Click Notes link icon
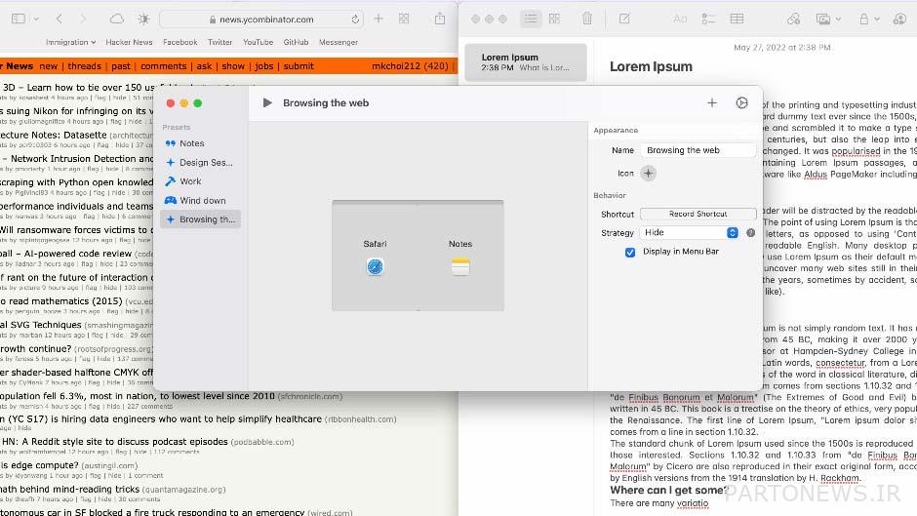This screenshot has width=917, height=516. coord(793,19)
